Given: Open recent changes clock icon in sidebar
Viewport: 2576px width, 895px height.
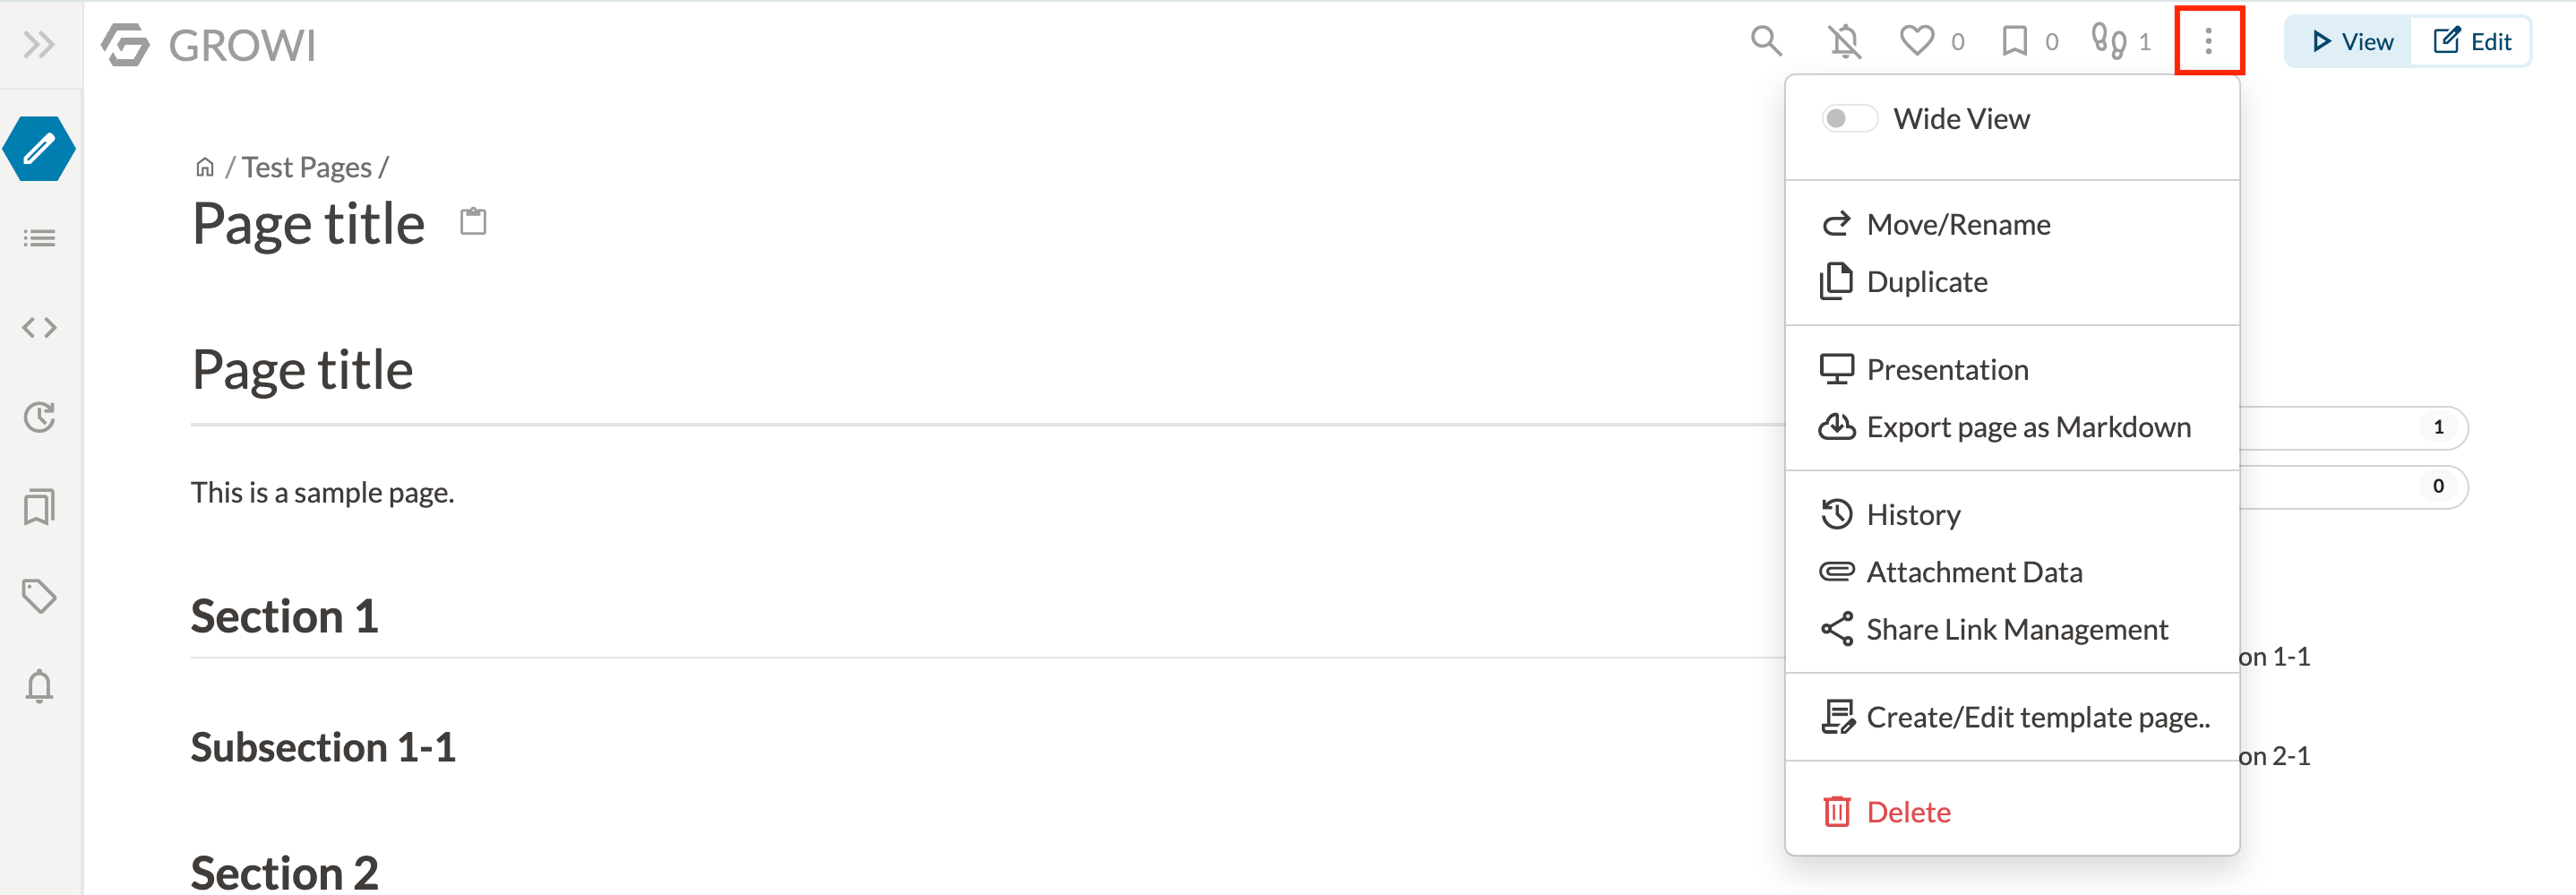Looking at the screenshot, I should tap(39, 418).
